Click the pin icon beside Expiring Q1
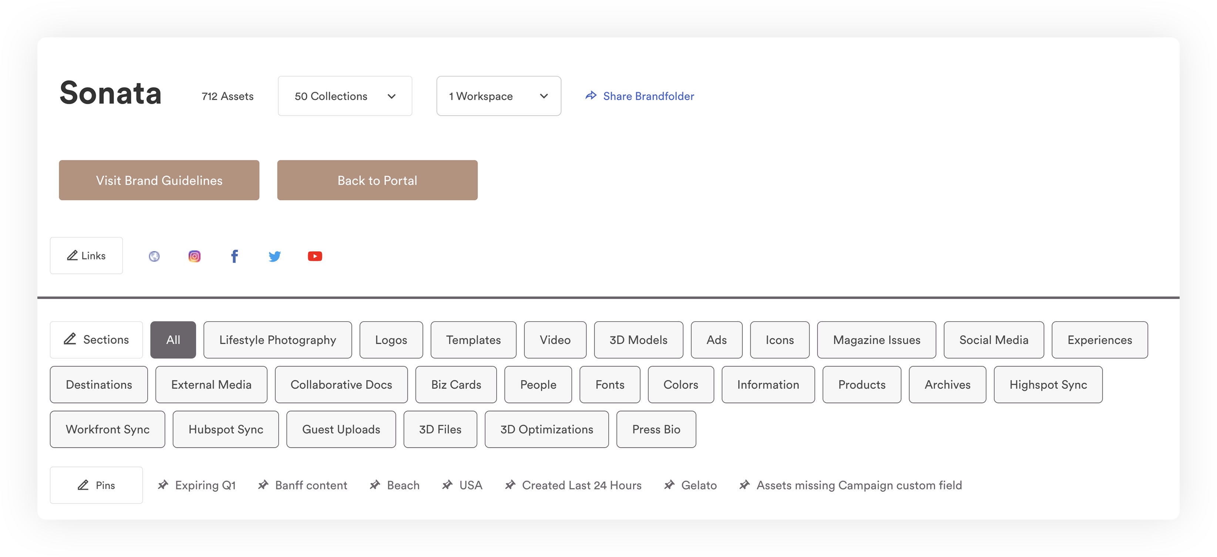The image size is (1217, 557). point(163,485)
